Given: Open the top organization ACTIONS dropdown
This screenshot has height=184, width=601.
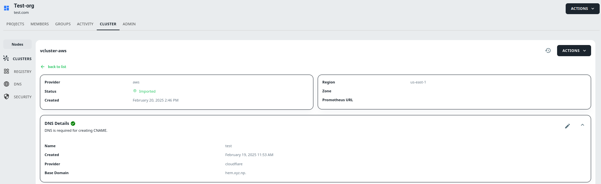Looking at the screenshot, I should 583,9.
